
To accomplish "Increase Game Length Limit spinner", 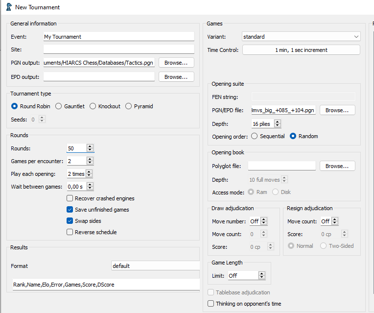I will click(x=262, y=274).
